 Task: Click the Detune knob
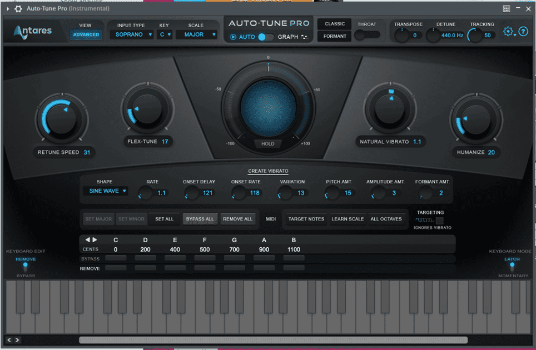(433, 35)
